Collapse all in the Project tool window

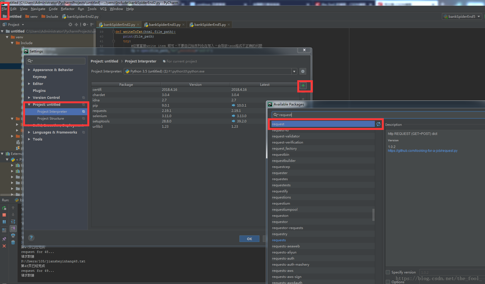(76, 24)
